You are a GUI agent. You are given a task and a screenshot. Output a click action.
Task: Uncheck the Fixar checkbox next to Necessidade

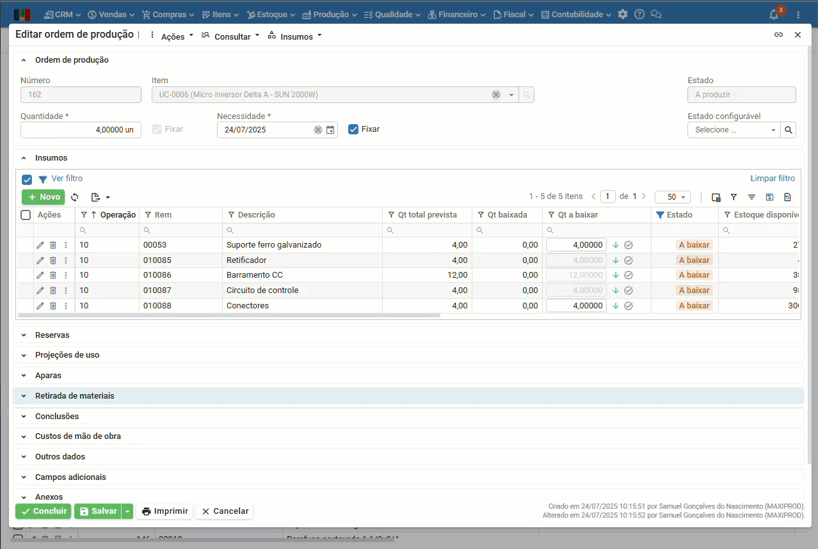(x=353, y=129)
